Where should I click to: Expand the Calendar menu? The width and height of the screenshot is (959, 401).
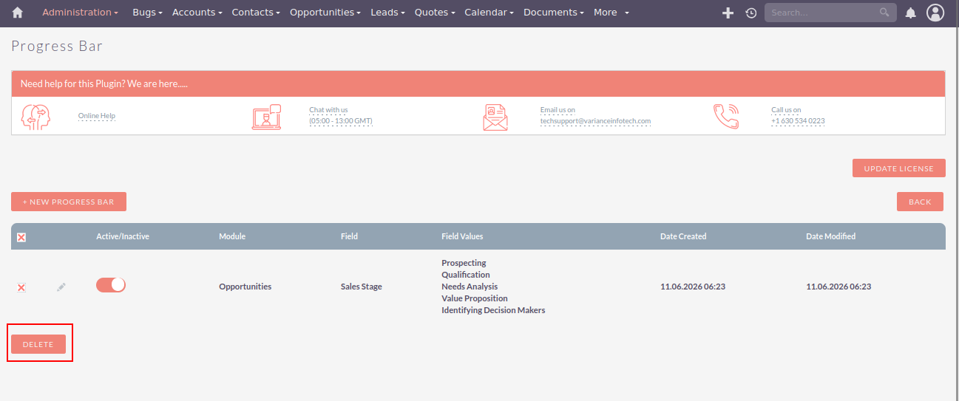pos(489,13)
